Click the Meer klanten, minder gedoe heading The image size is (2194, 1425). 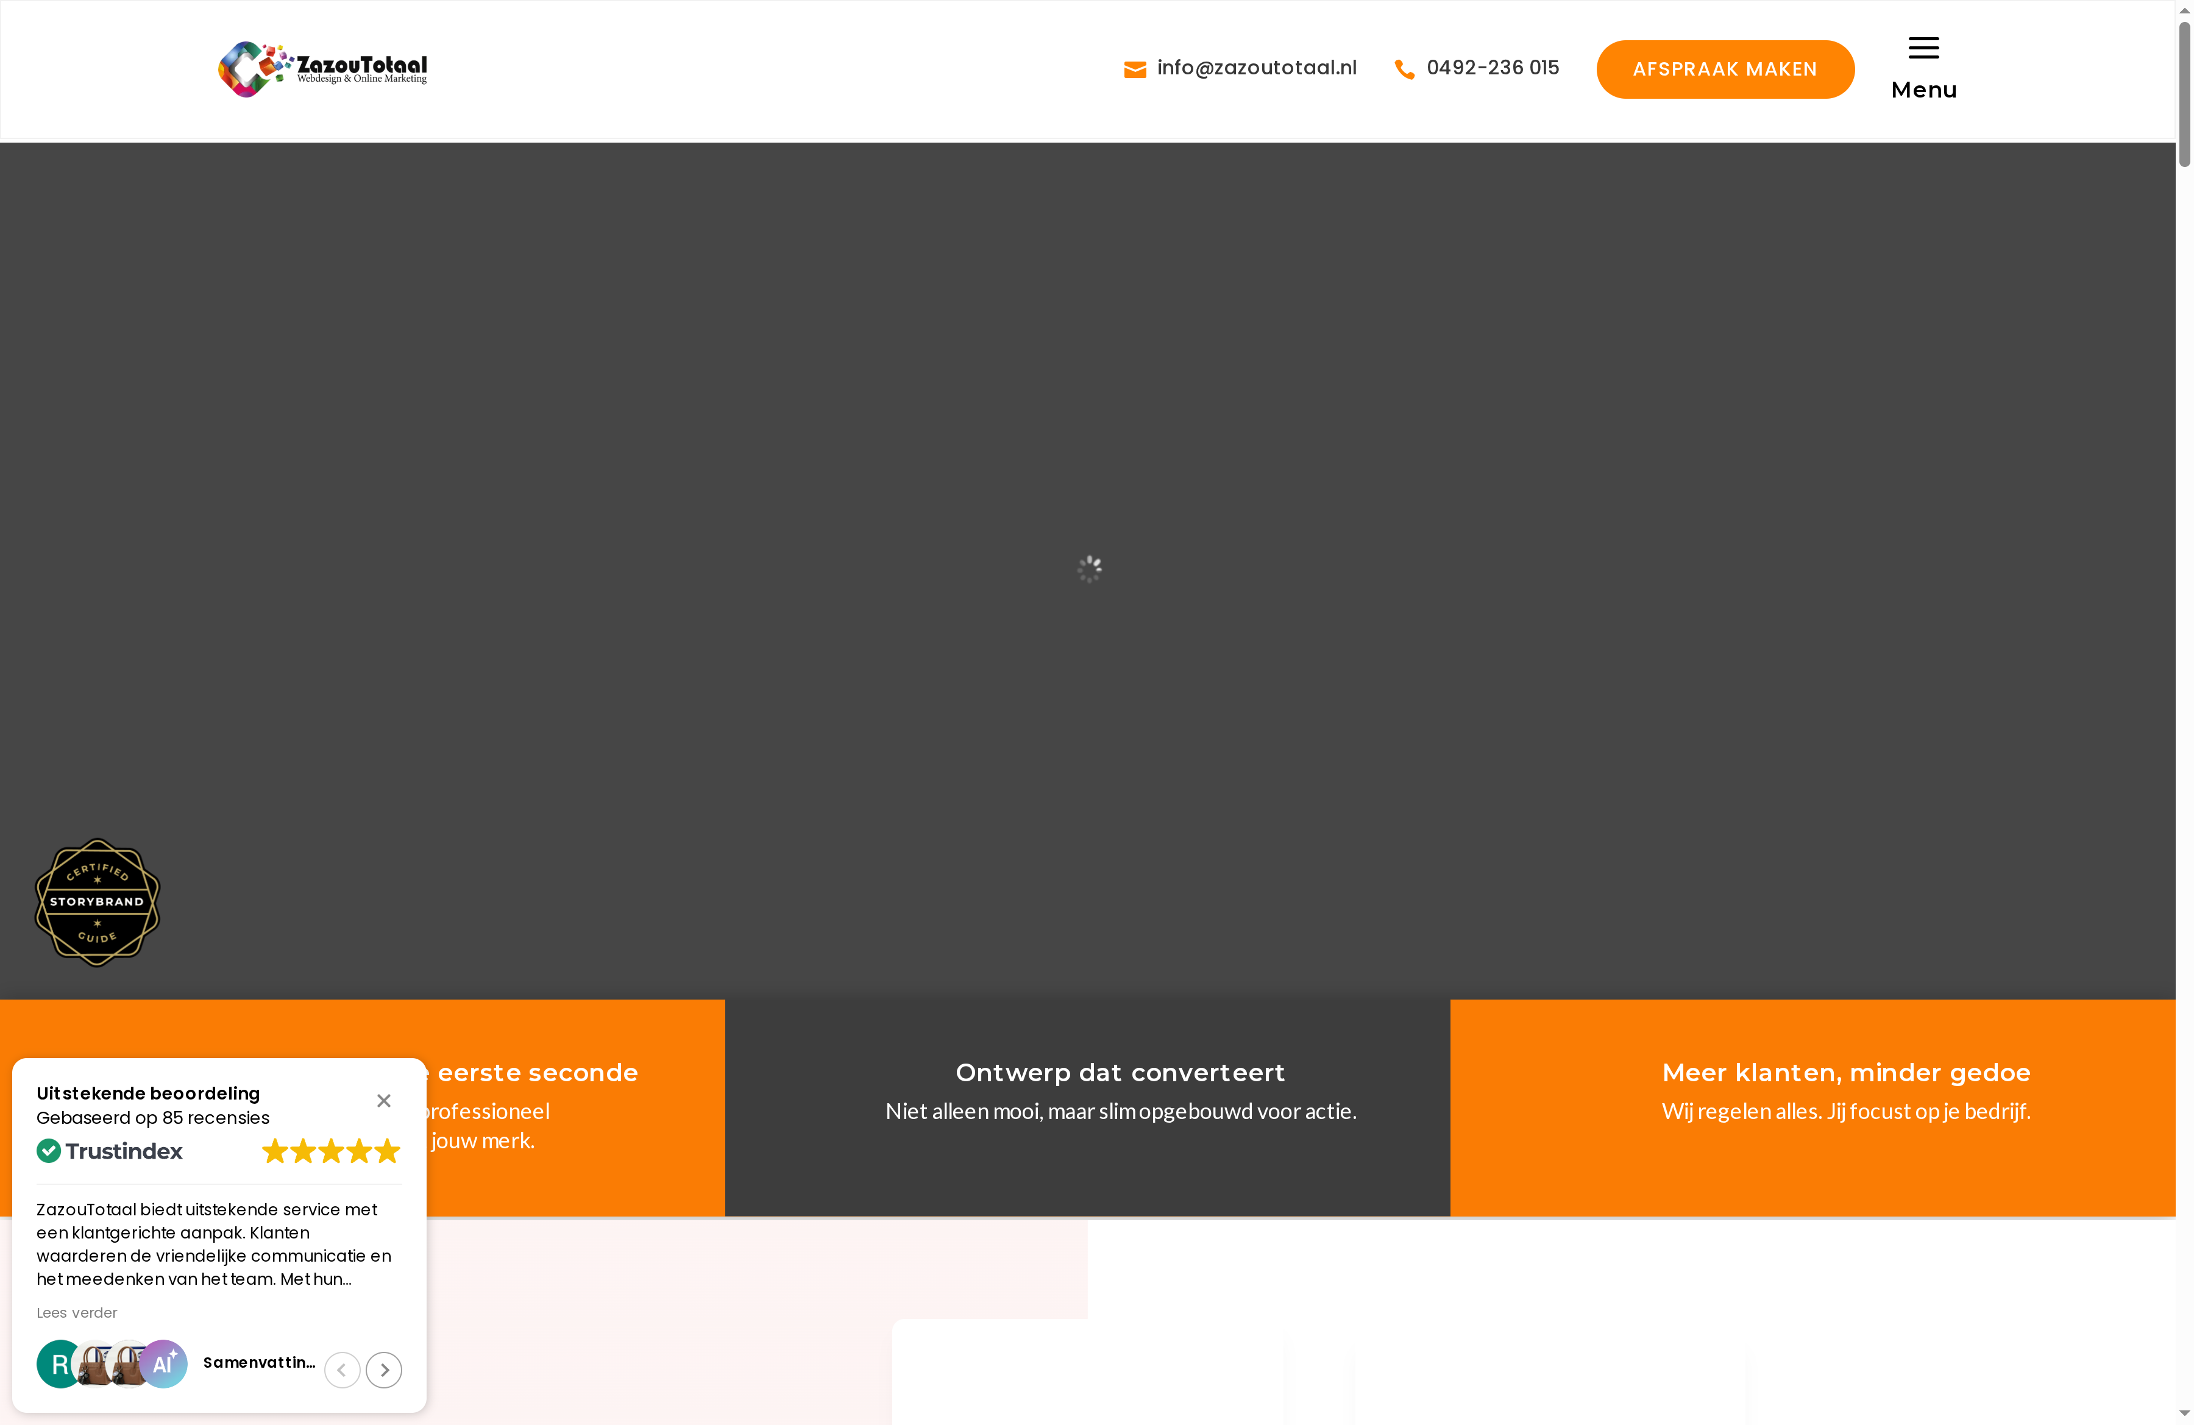1845,1072
